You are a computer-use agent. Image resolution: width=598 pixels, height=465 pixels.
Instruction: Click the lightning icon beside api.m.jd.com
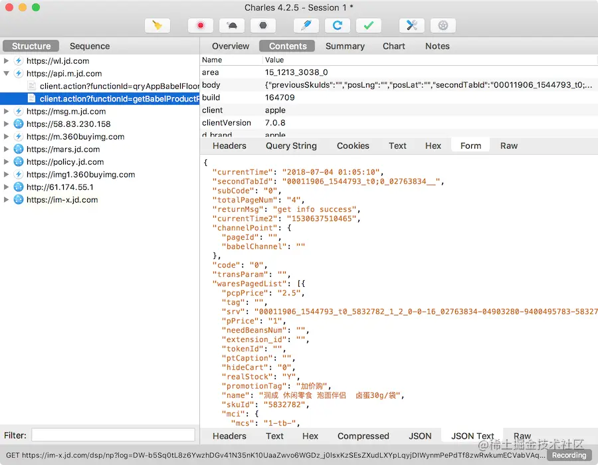19,73
